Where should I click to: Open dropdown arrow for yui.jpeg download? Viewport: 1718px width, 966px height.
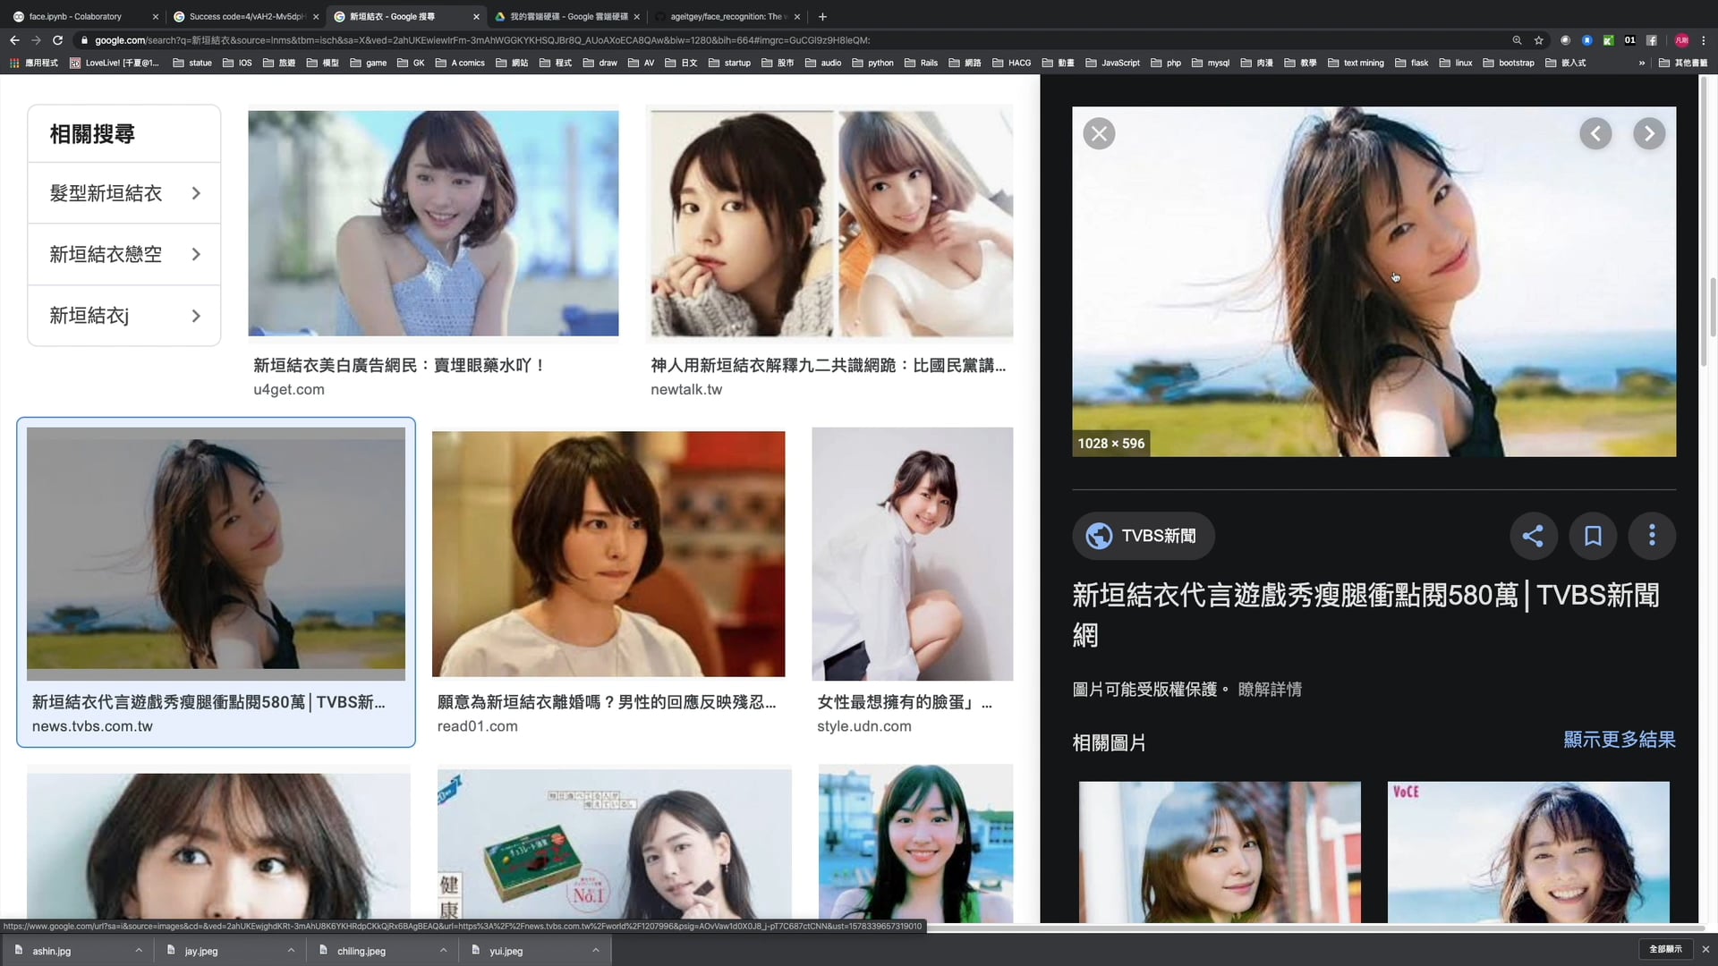tap(596, 950)
